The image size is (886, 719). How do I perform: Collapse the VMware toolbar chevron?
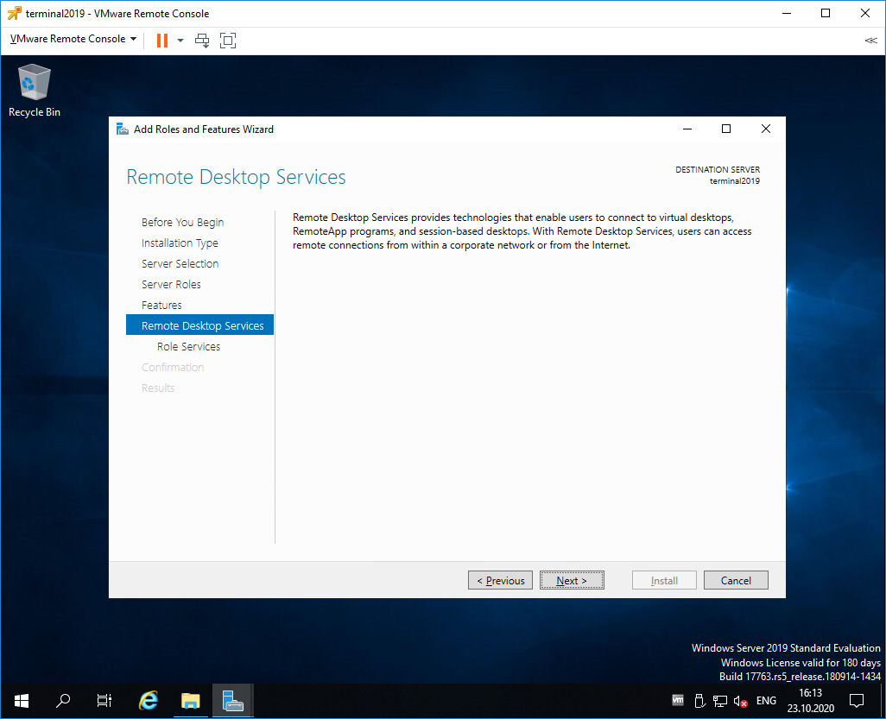click(870, 40)
